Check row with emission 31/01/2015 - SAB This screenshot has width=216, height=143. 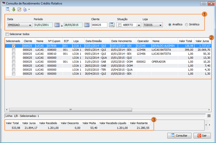point(13,62)
